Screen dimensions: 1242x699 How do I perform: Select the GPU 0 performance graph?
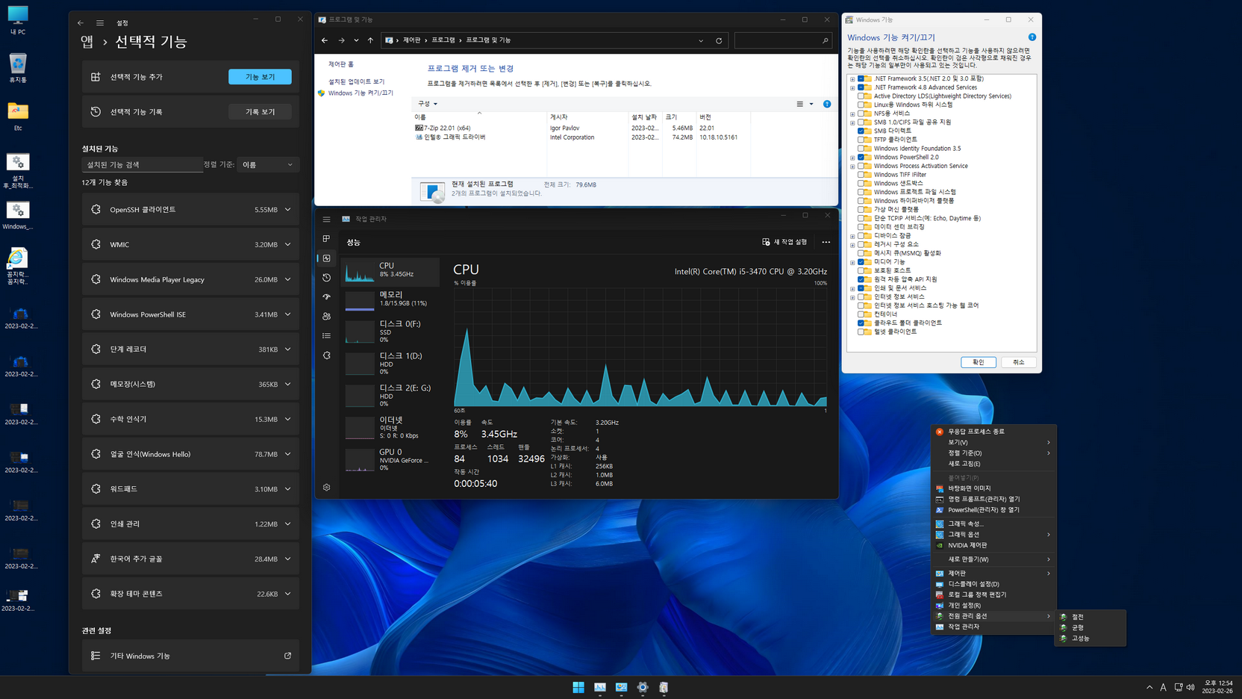click(x=390, y=459)
